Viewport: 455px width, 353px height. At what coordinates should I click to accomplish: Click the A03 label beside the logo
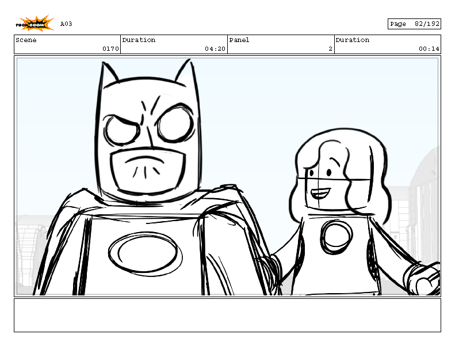[x=66, y=24]
